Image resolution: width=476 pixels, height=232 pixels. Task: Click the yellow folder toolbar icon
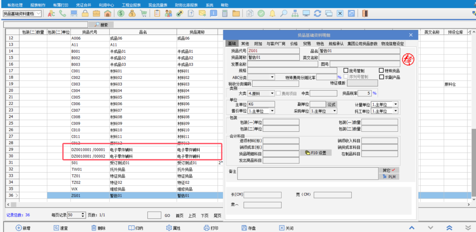tap(236, 13)
